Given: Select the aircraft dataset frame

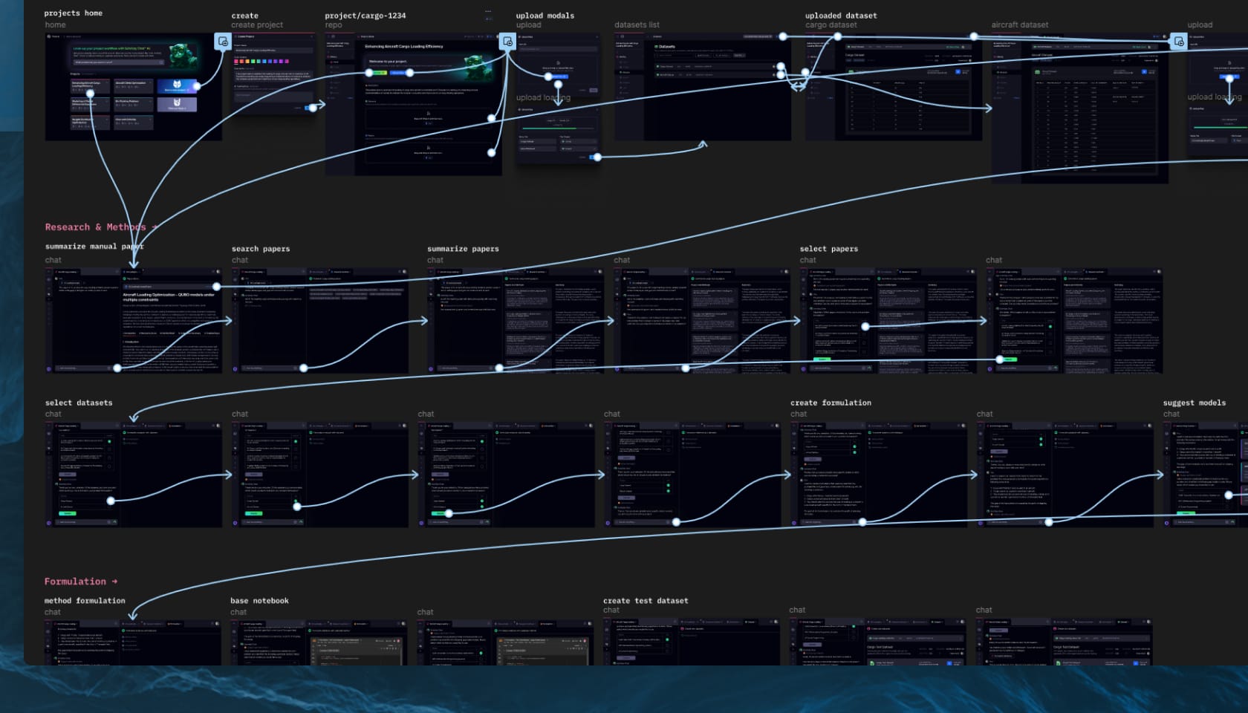Looking at the screenshot, I should (x=1080, y=108).
